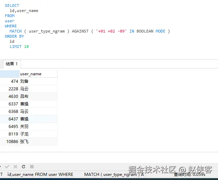Select 马云 in row 6368
218x180 pixels.
click(38, 111)
